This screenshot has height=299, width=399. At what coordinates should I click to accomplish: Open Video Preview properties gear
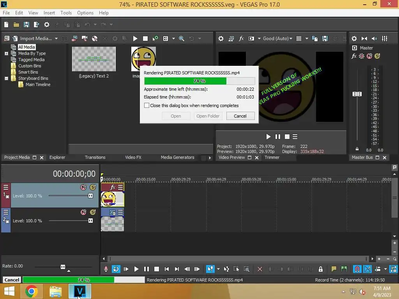click(221, 39)
